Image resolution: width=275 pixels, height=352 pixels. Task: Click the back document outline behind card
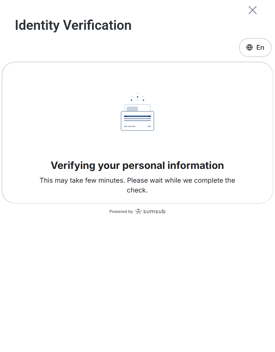point(137,108)
